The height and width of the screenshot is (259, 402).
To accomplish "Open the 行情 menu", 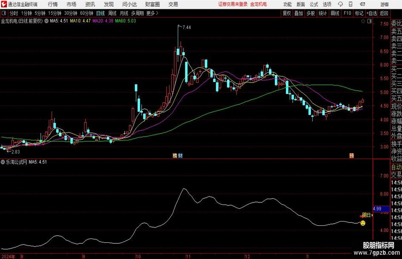I will pyautogui.click(x=53, y=4).
